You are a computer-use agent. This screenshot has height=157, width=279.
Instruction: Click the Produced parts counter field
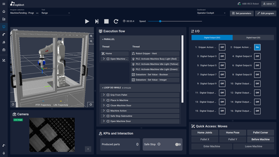click(x=120, y=144)
